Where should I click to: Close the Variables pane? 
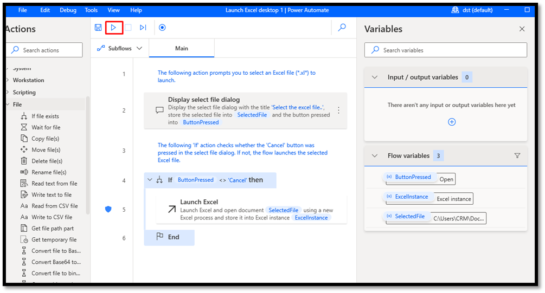[522, 29]
